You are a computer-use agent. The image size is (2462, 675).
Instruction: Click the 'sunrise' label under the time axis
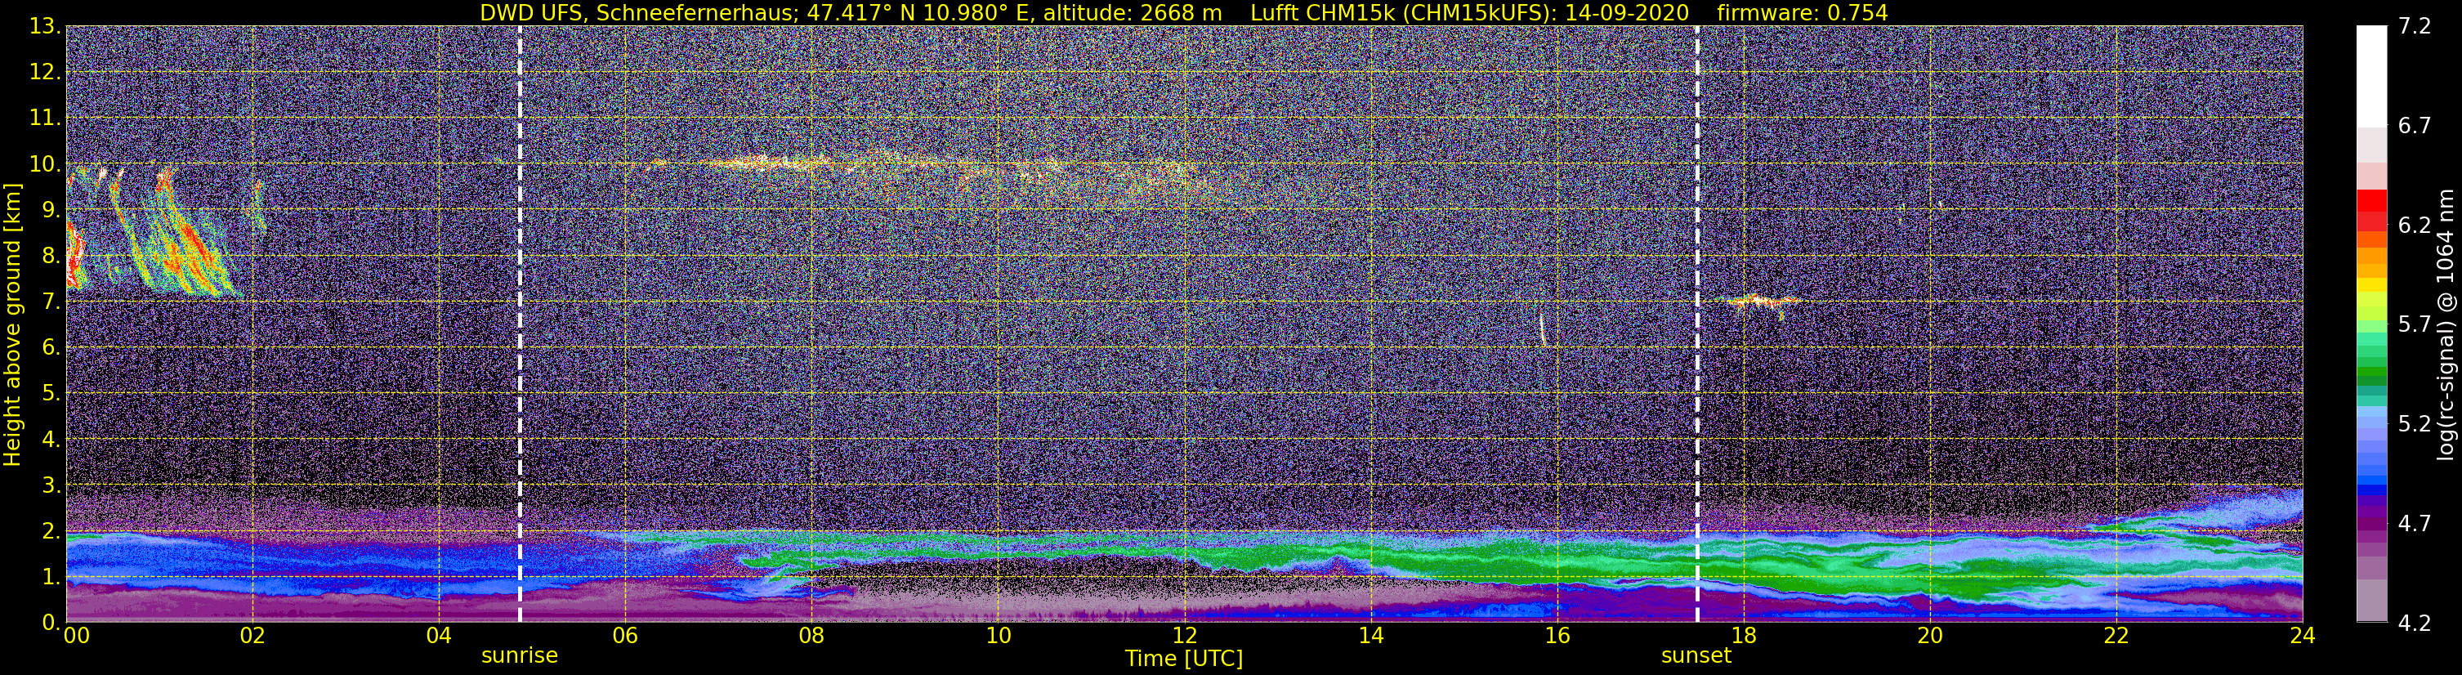[x=519, y=656]
